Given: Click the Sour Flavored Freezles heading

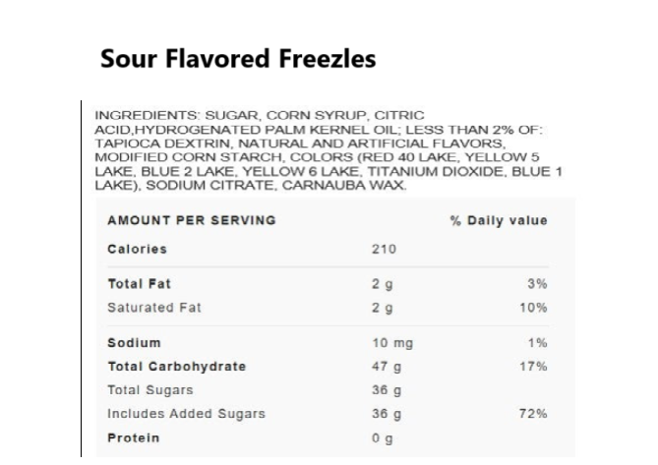Looking at the screenshot, I should click(238, 58).
